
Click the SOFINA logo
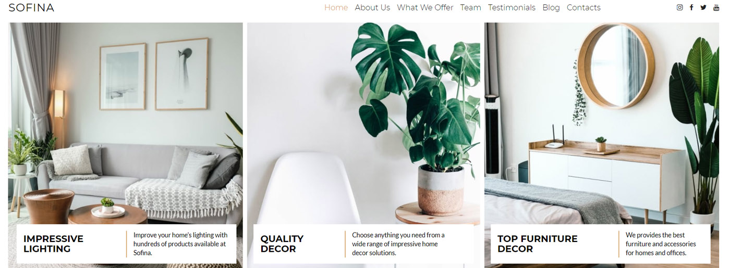tap(31, 7)
